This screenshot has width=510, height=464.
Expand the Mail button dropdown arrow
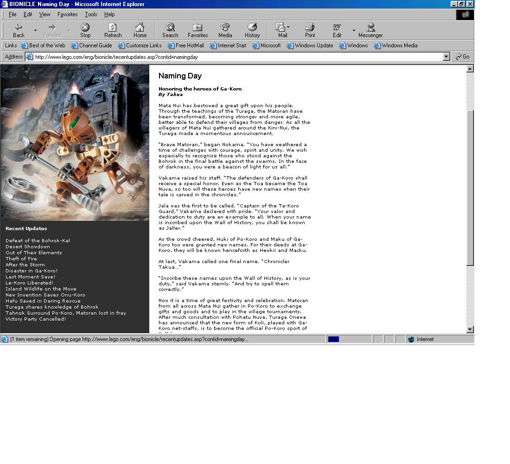pos(288,27)
